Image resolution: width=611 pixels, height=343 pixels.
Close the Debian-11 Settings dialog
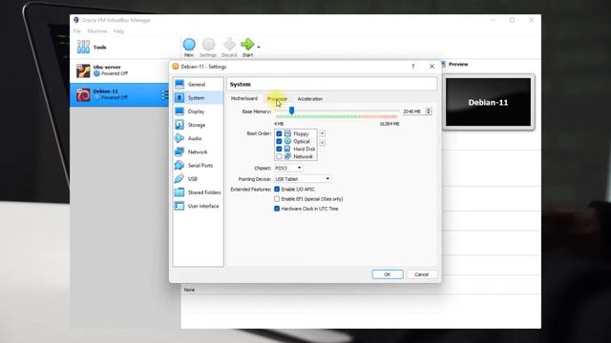432,67
